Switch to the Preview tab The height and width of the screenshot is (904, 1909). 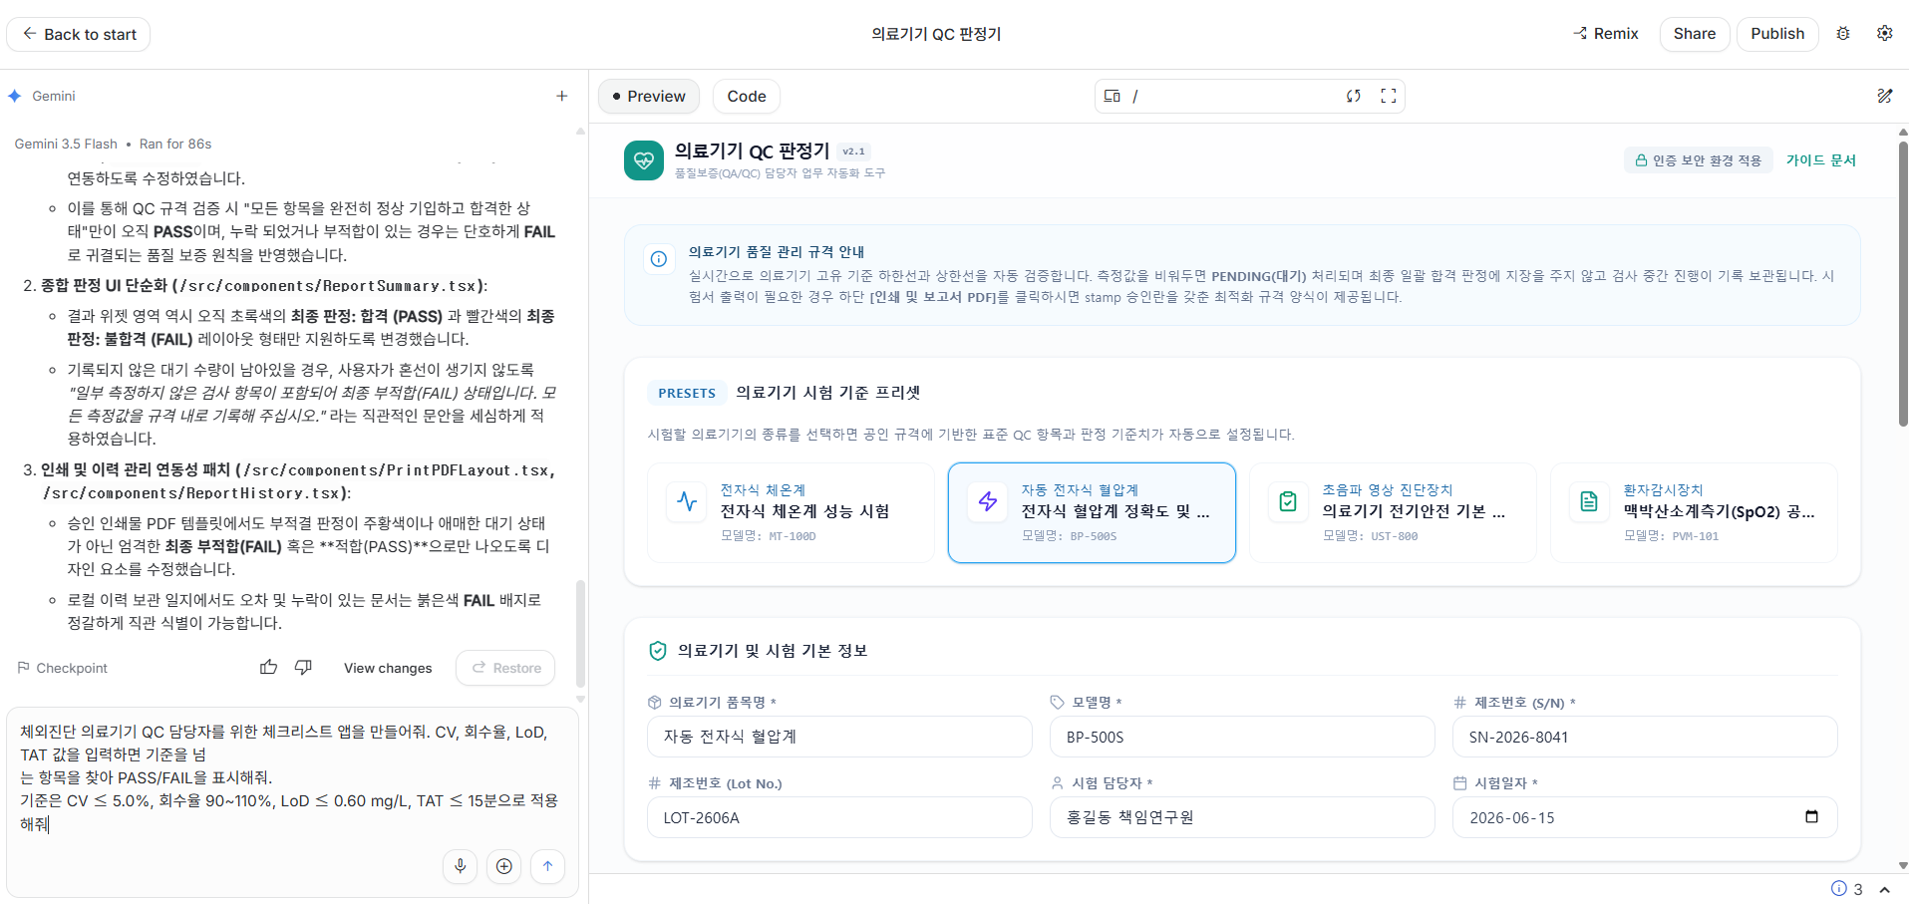(649, 97)
